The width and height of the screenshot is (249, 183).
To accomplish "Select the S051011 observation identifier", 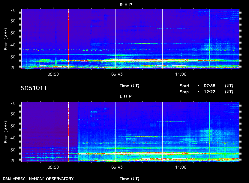I will (x=34, y=88).
